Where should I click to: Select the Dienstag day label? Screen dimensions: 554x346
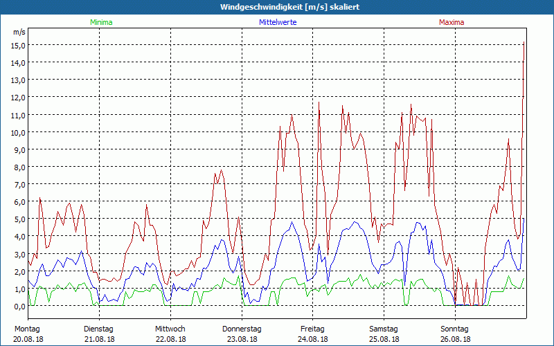point(98,329)
